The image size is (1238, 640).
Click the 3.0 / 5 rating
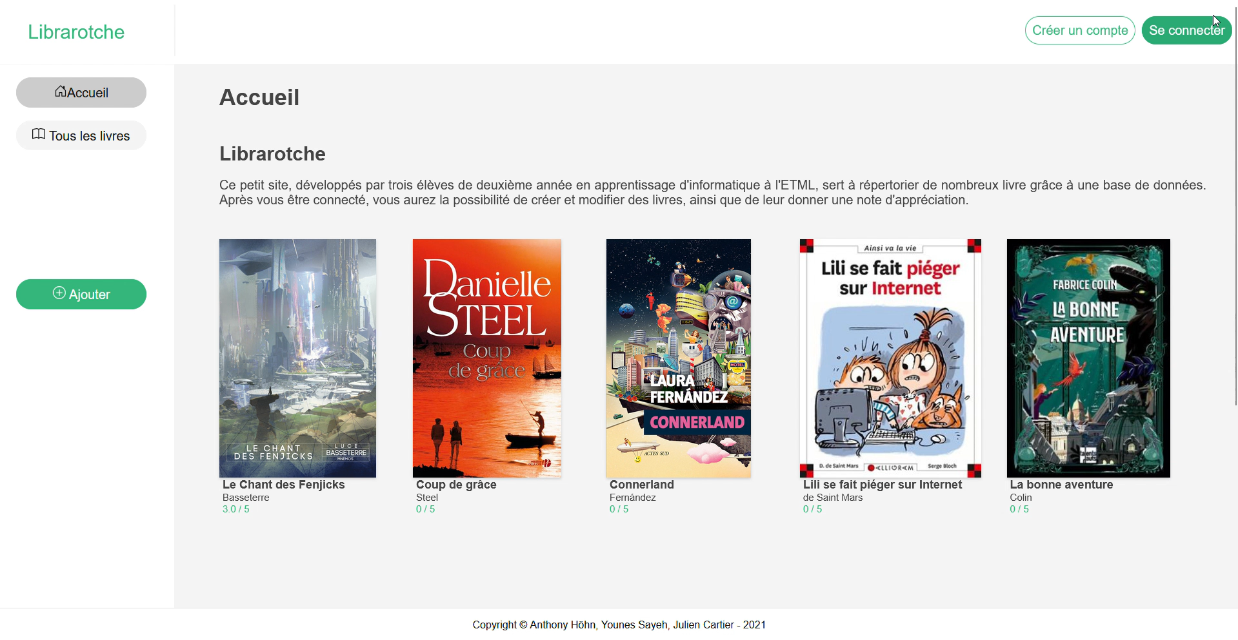click(236, 509)
